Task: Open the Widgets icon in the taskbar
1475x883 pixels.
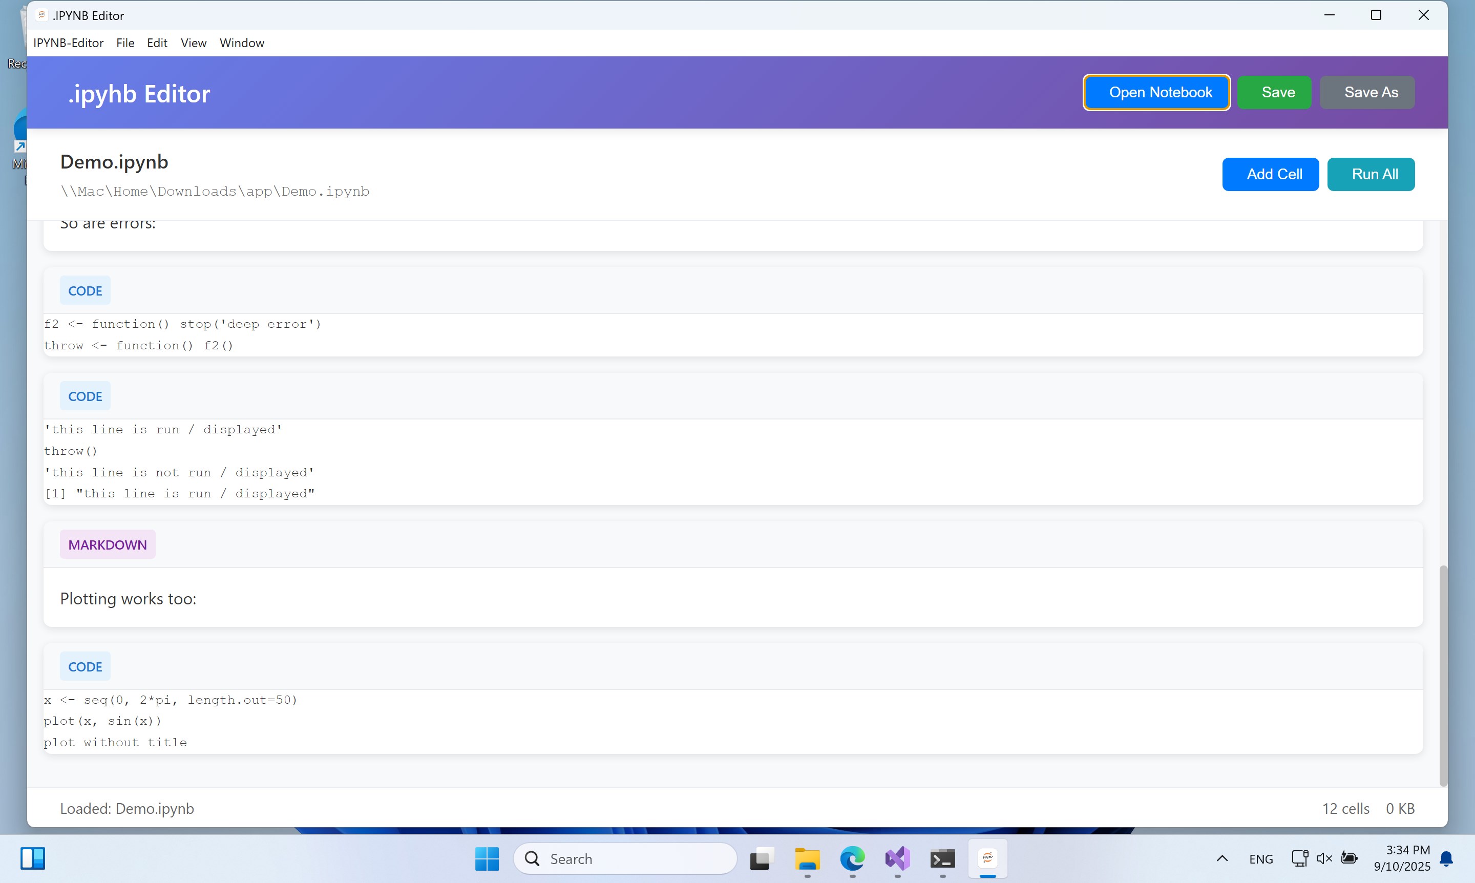Action: pyautogui.click(x=33, y=858)
